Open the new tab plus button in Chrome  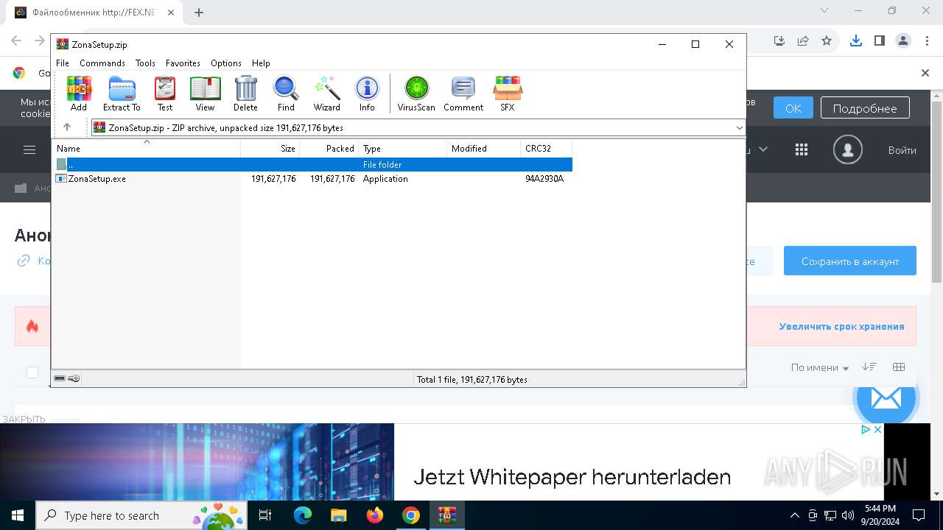tap(199, 12)
